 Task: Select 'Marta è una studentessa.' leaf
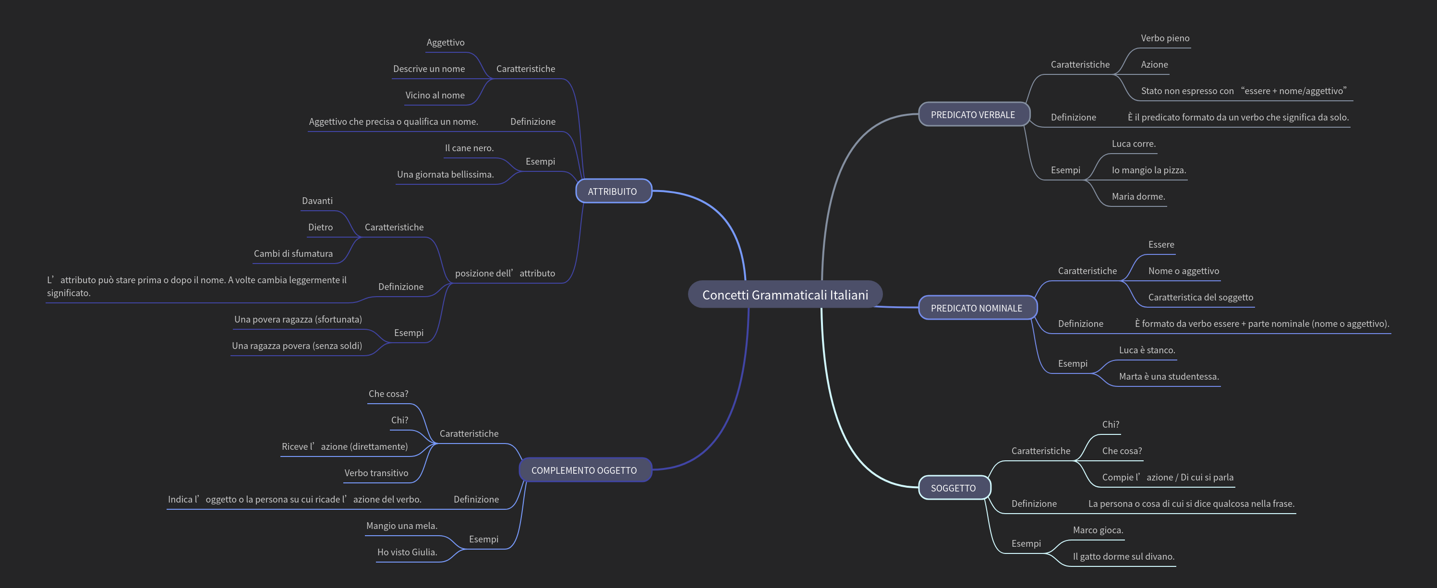pyautogui.click(x=1168, y=377)
